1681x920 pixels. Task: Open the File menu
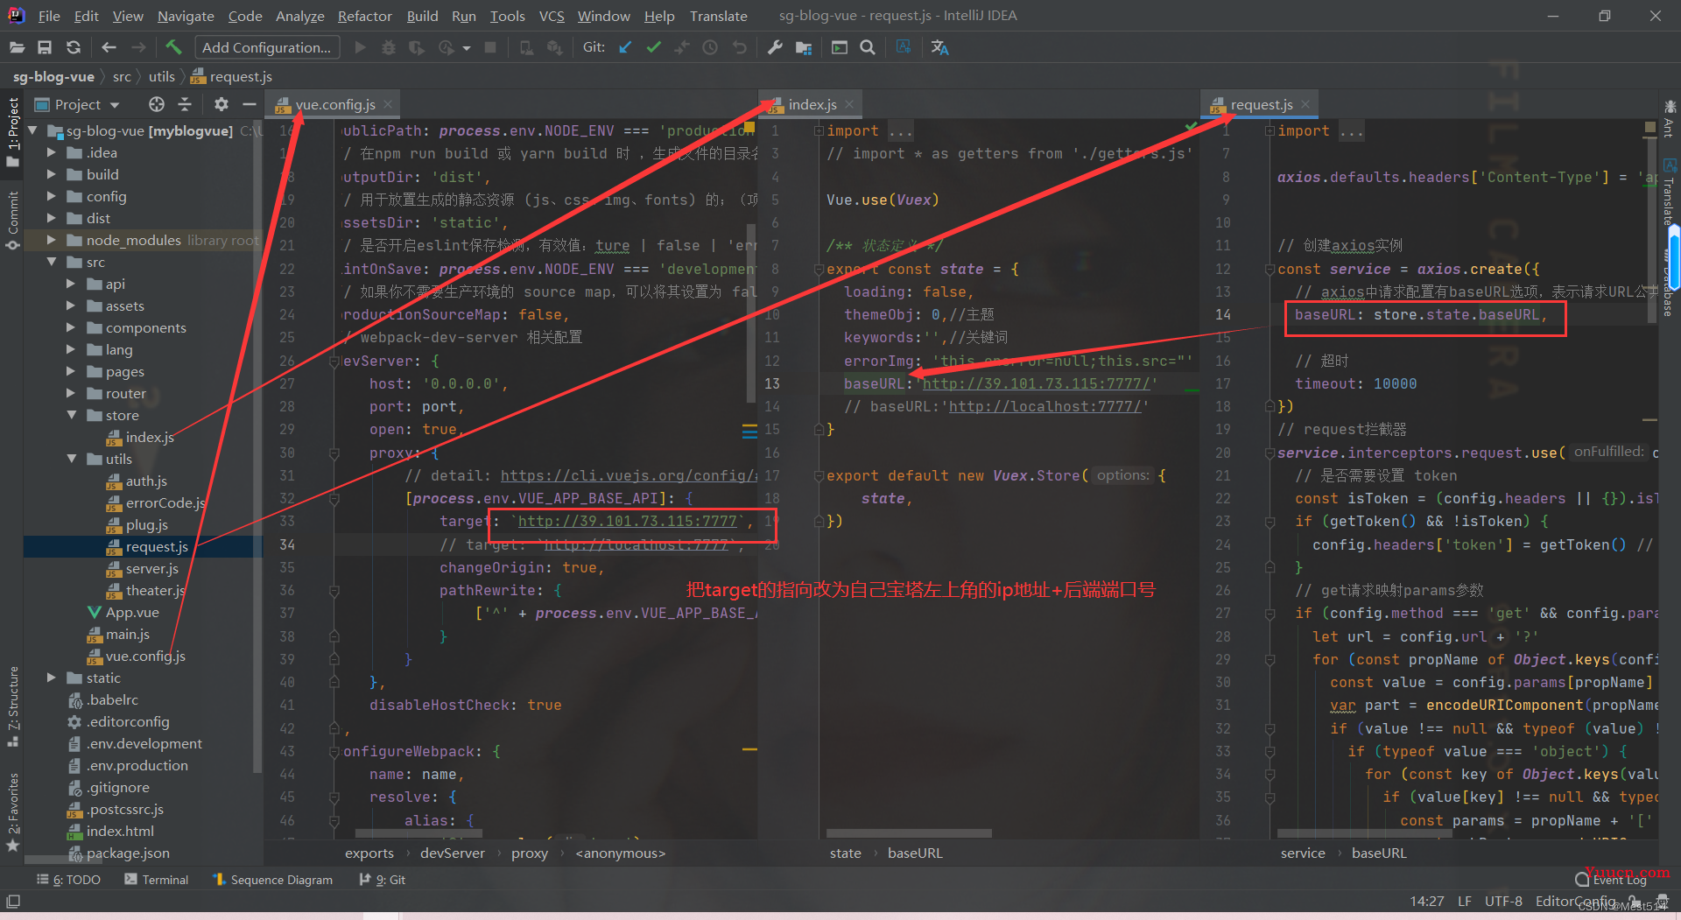coord(49,16)
